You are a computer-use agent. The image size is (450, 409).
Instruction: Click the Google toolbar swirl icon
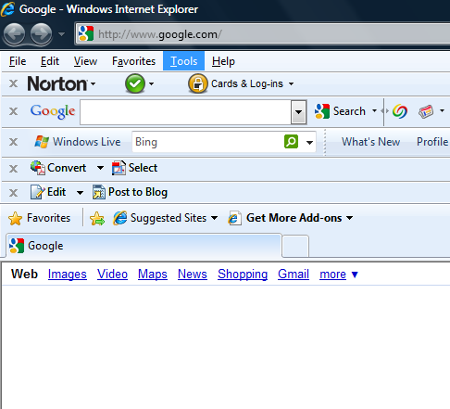400,111
